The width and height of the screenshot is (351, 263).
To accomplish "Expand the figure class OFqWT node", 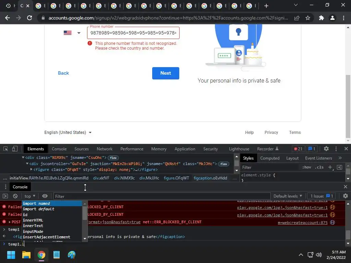I will pyautogui.click(x=31, y=170).
